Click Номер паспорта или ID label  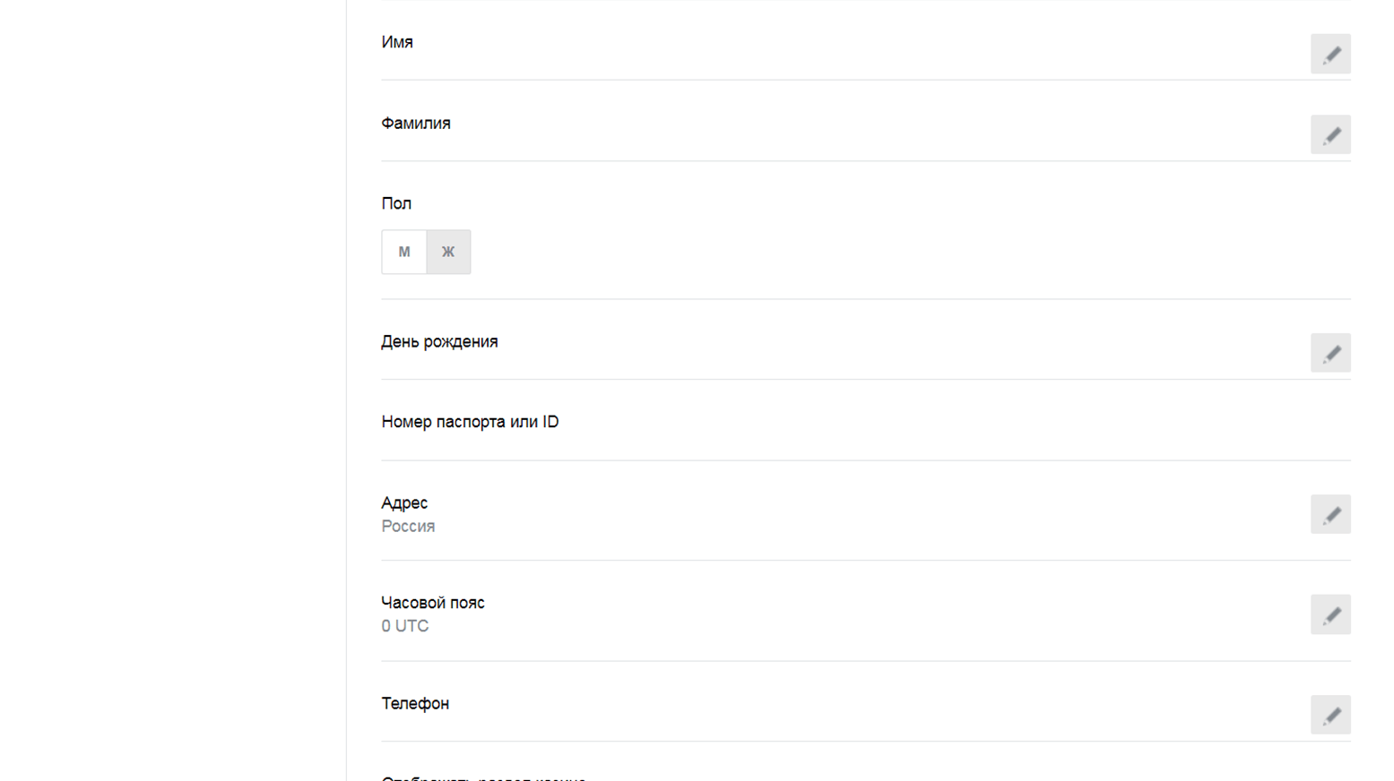[470, 422]
